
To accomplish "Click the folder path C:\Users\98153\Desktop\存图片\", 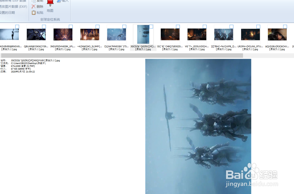I will tap(28, 63).
